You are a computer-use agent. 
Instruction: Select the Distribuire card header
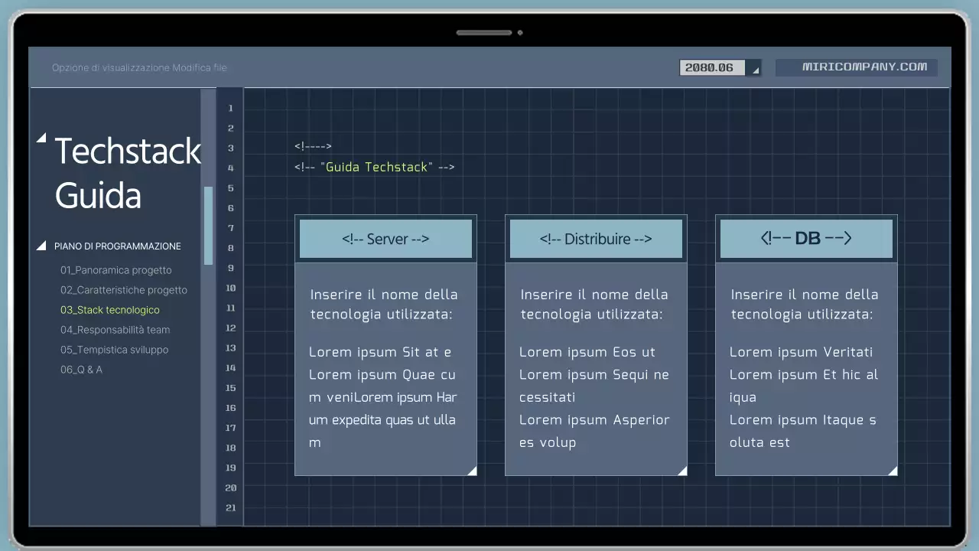point(596,238)
